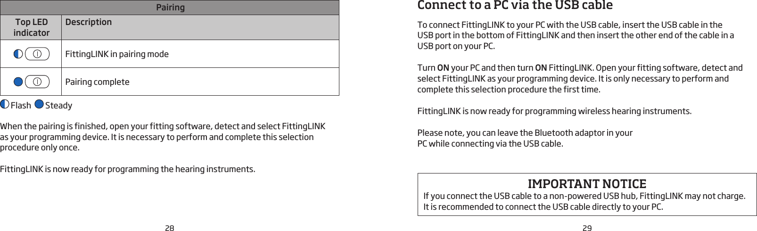Click the Steady legend icon below the table
This screenshot has width=757, height=231.
[x=39, y=104]
